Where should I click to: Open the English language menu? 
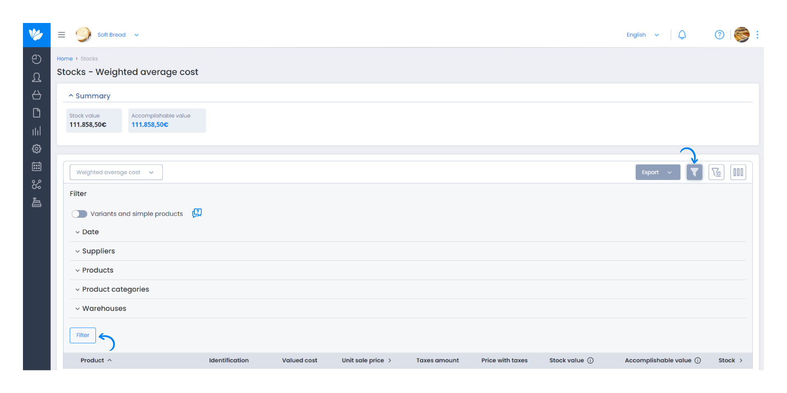click(642, 35)
